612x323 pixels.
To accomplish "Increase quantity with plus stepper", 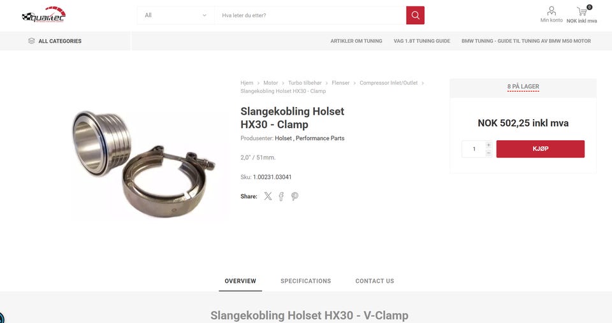I will pyautogui.click(x=488, y=145).
